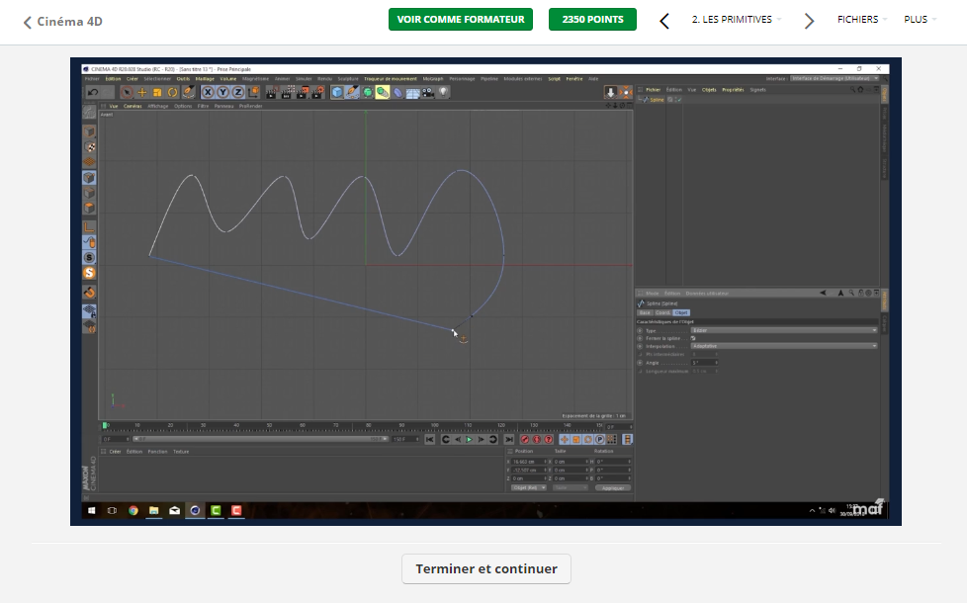This screenshot has width=967, height=603.
Task: Toggle the Spline green checkmark
Action: 677,100
